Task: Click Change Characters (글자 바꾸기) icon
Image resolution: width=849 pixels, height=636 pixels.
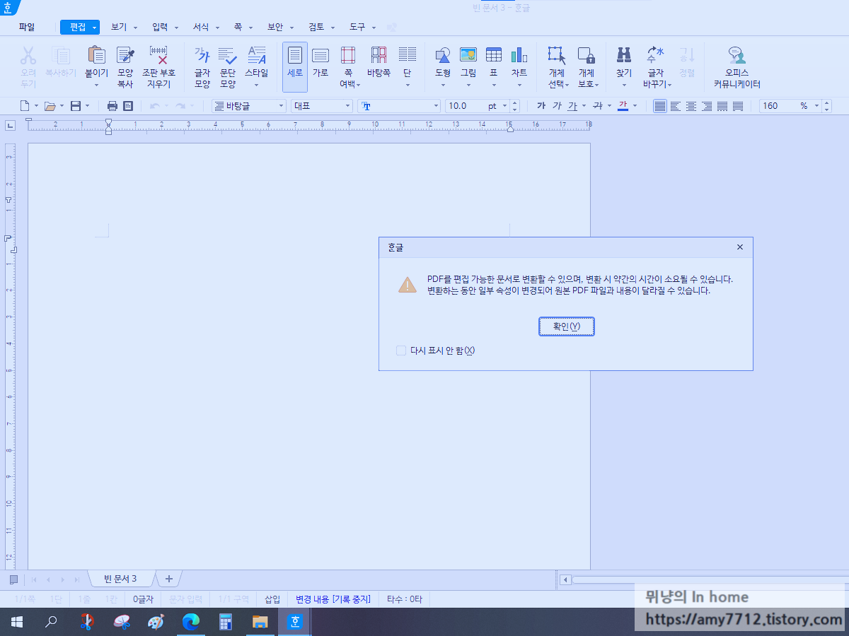Action: 656,56
